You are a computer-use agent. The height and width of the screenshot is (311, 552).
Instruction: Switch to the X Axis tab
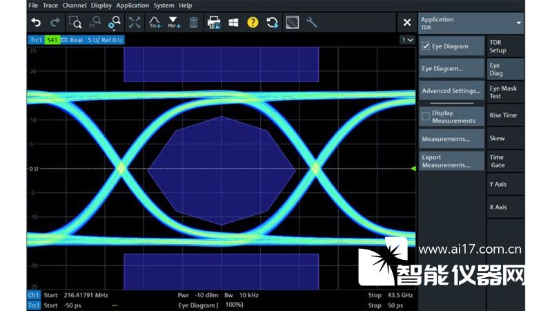click(505, 207)
